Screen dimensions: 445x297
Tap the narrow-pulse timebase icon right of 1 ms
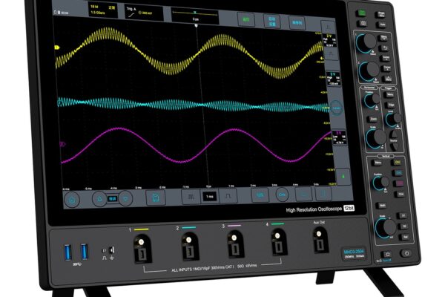pyautogui.click(x=228, y=196)
